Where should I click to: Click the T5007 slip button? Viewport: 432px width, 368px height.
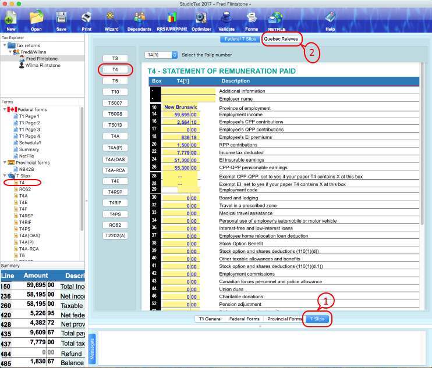[x=115, y=103]
